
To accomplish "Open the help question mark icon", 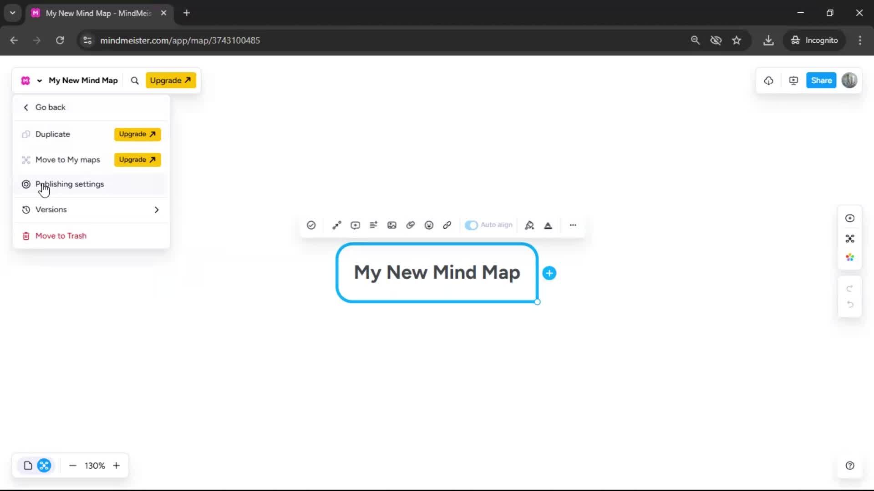I will (850, 466).
